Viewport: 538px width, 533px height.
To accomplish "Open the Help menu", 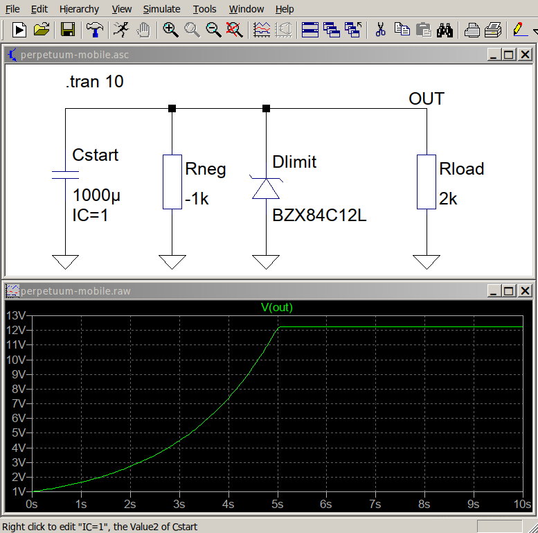I will click(x=285, y=9).
